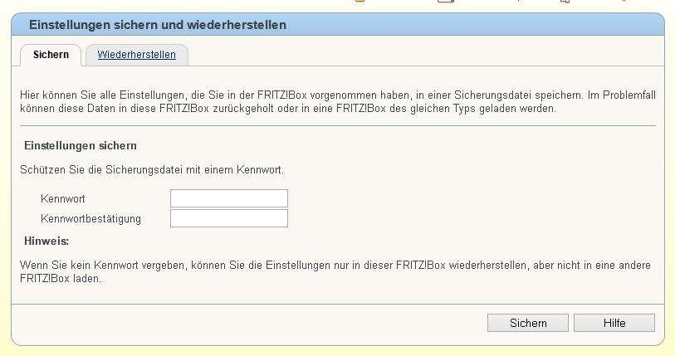This screenshot has height=356, width=675.
Task: Click the panel title Einstellungen sichern und wiederherstellen
Action: click(158, 25)
